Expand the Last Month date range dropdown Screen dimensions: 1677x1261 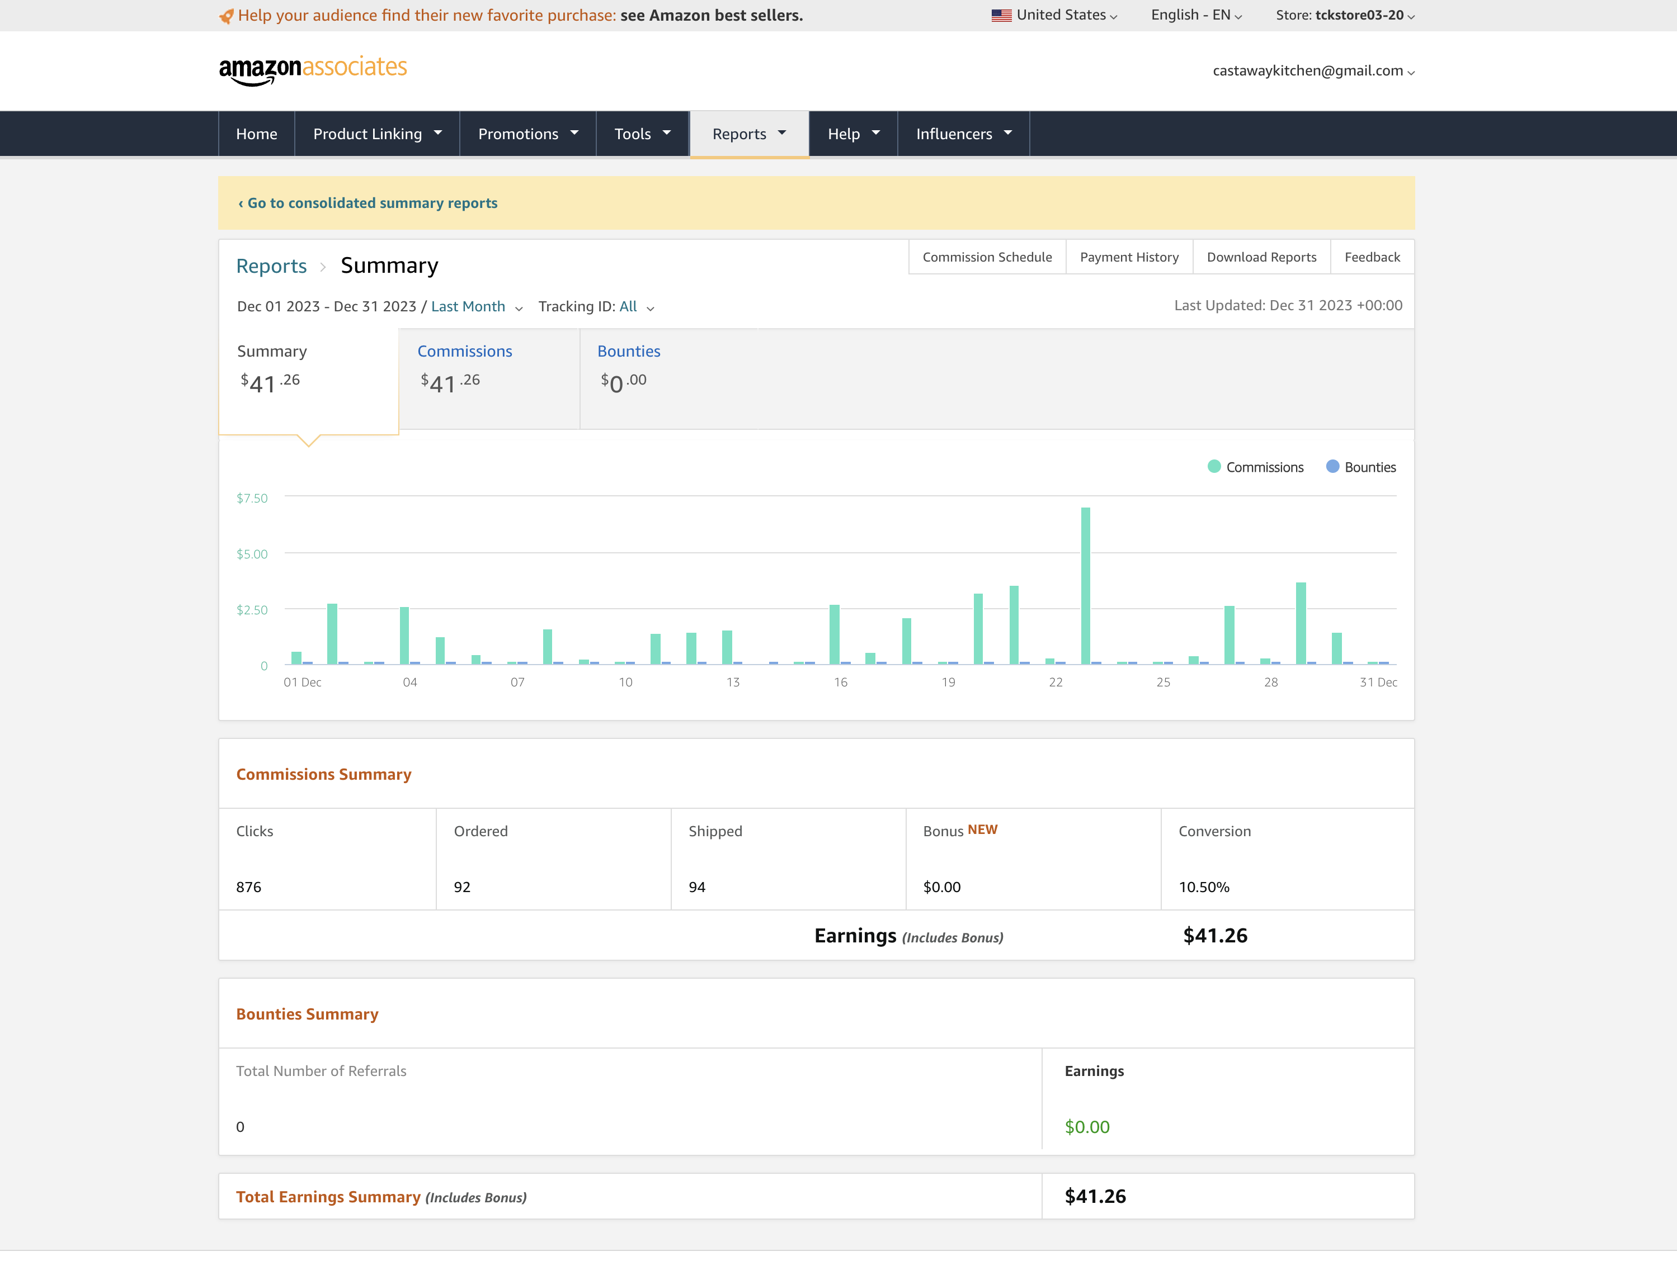(x=477, y=307)
